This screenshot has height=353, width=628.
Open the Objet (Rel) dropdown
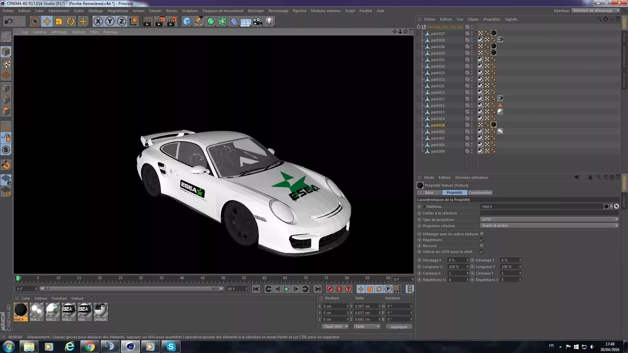click(x=336, y=327)
